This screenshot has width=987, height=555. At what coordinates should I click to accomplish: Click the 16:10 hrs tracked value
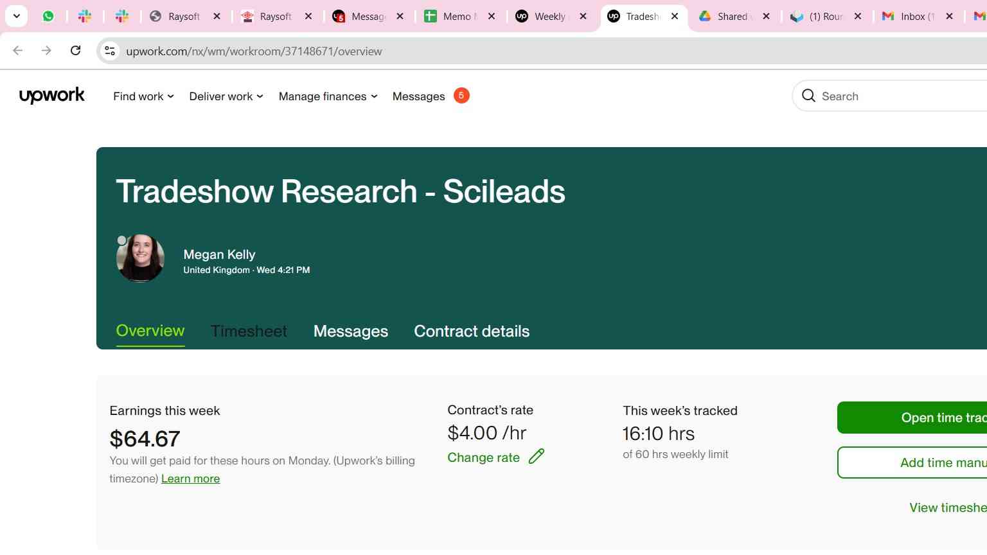pos(659,434)
